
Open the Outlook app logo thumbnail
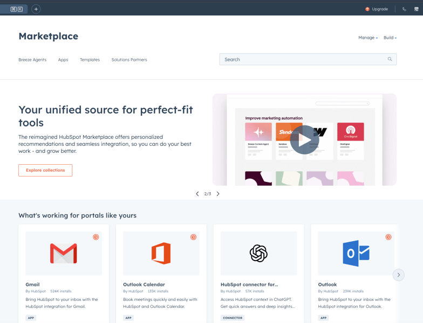[x=356, y=253]
